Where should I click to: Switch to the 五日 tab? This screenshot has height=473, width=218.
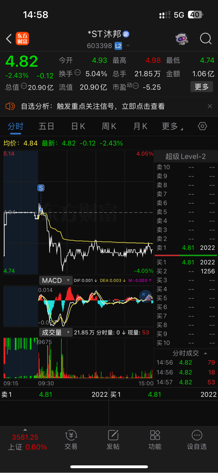coord(46,126)
